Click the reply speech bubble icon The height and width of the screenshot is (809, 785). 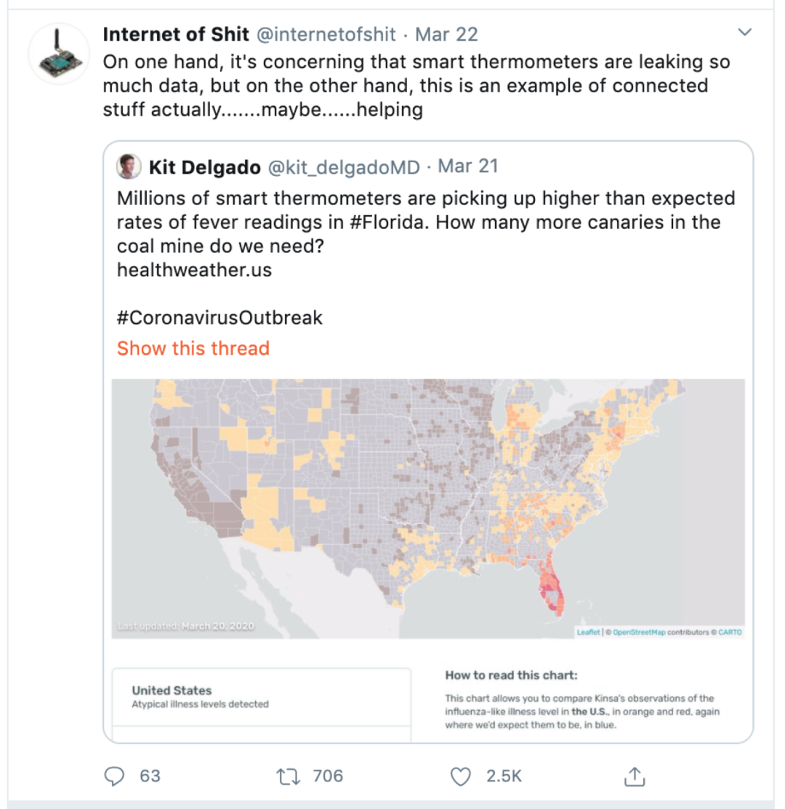pos(114,776)
